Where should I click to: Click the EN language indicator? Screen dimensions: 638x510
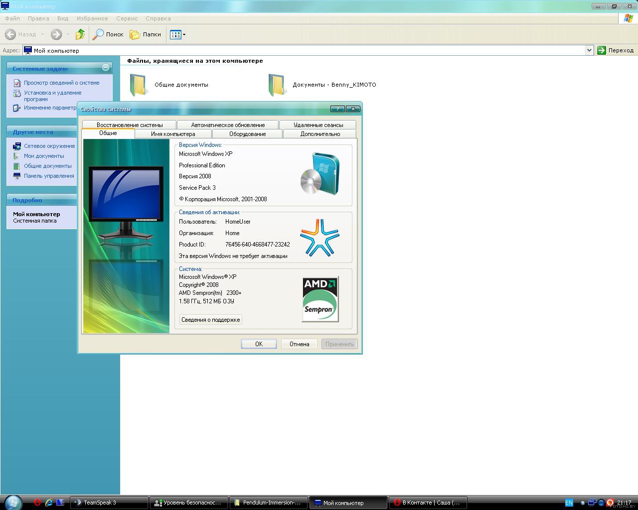[x=569, y=503]
